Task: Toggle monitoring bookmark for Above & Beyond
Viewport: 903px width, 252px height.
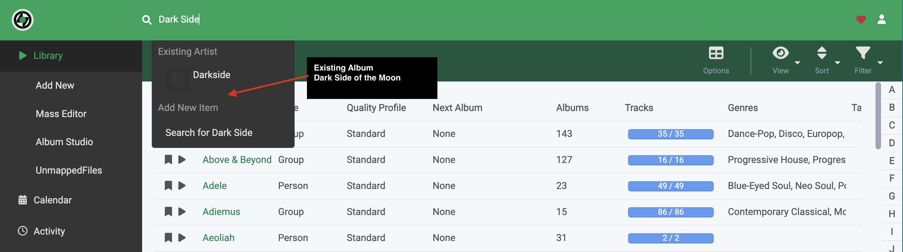Action: coord(169,159)
